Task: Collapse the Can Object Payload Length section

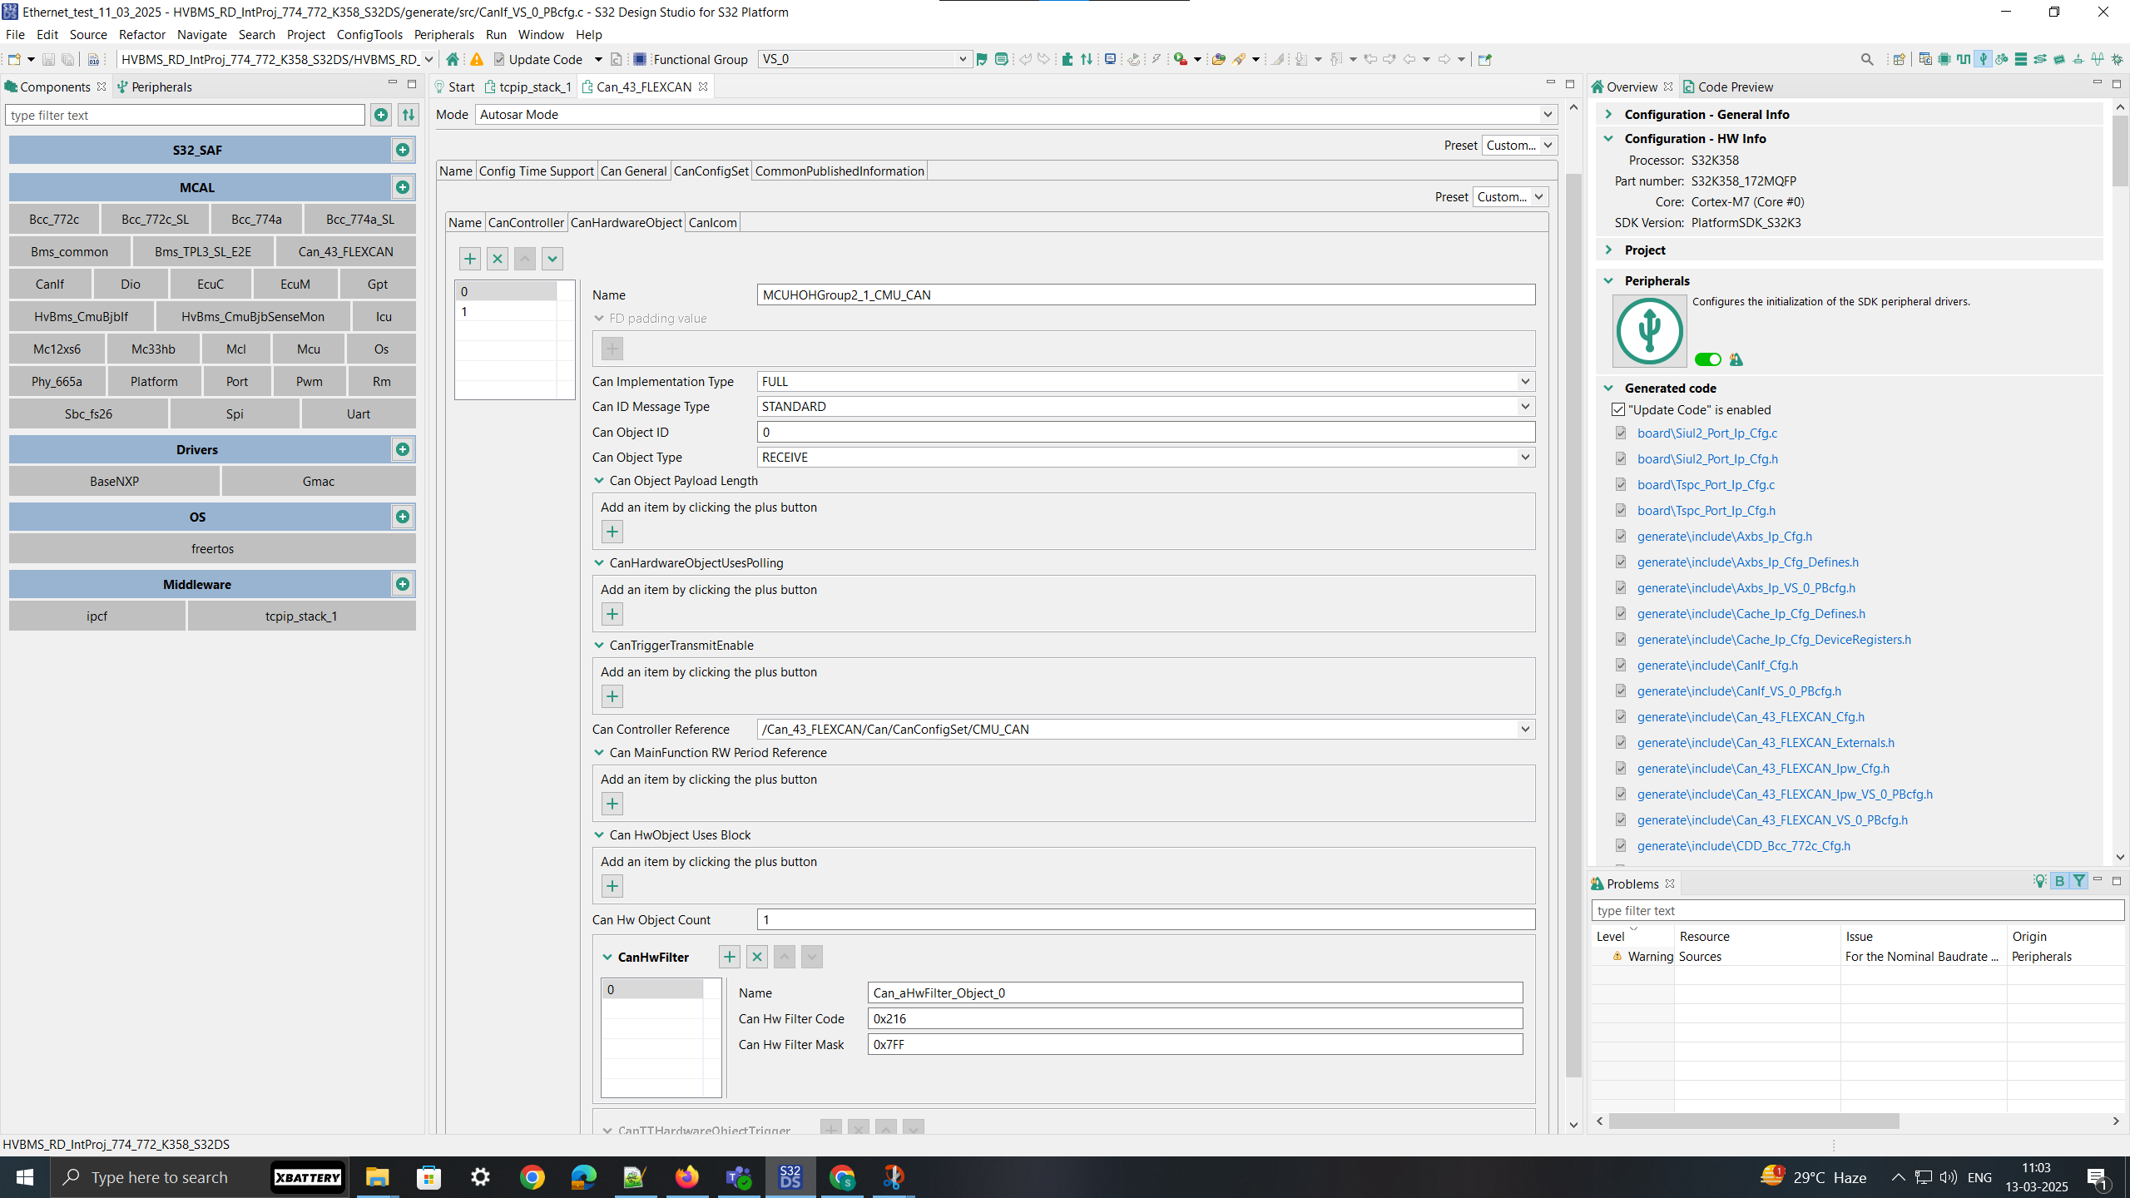Action: tap(599, 480)
